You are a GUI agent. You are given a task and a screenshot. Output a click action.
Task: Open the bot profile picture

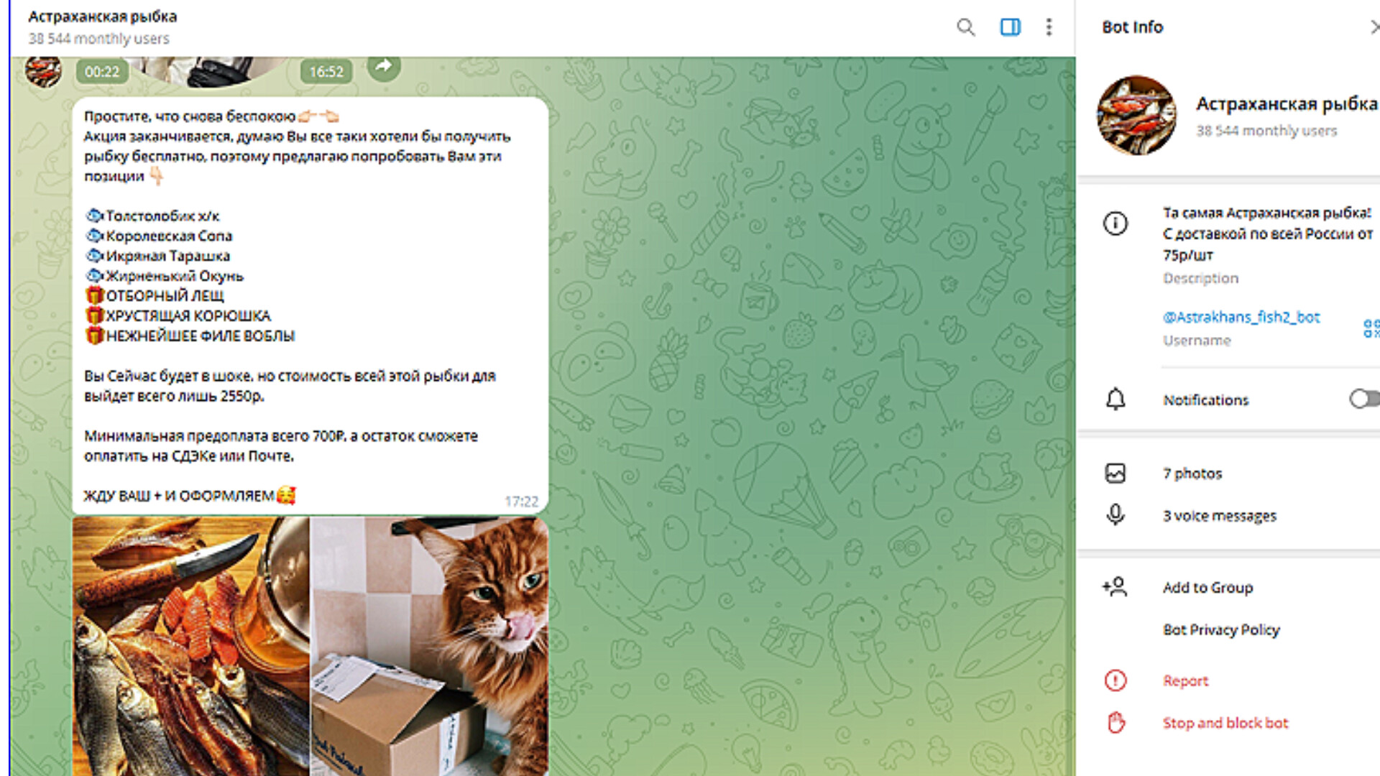[x=1136, y=115]
